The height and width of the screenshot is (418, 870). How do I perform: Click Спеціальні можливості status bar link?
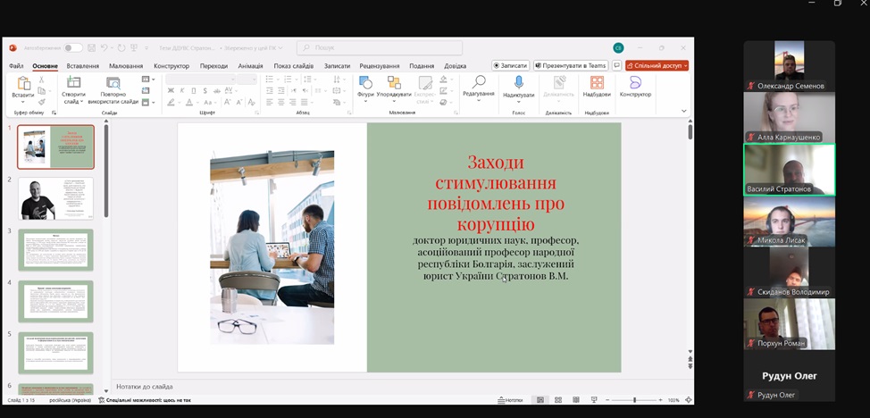145,399
